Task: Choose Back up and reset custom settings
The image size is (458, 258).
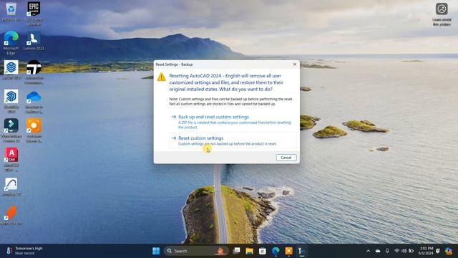Action: tap(233, 121)
